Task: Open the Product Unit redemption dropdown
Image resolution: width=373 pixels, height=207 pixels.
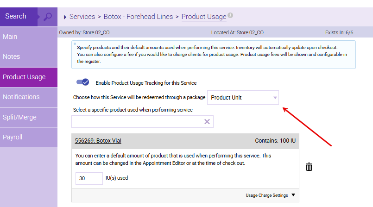Action: click(243, 98)
